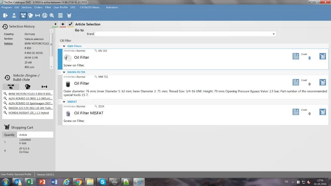Click the MISFAT oil filter thumbnail
Viewport: 331px width, 186px height.
68,114
